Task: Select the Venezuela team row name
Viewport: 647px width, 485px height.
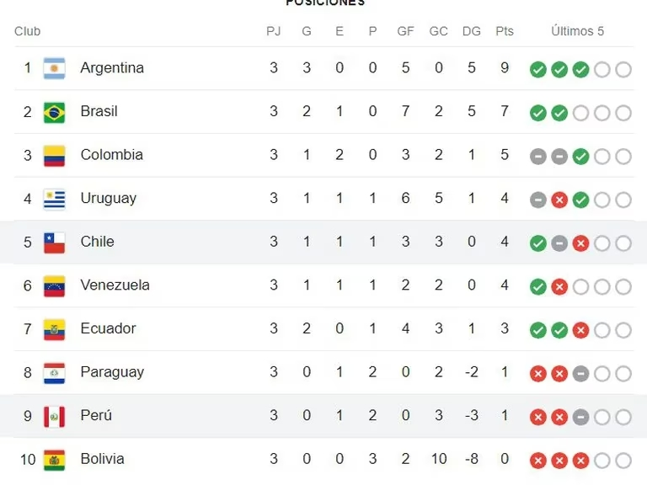Action: [x=115, y=285]
